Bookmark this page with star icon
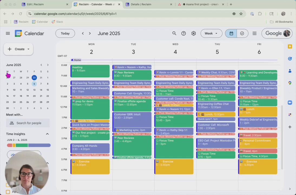The image size is (296, 195). [241, 14]
